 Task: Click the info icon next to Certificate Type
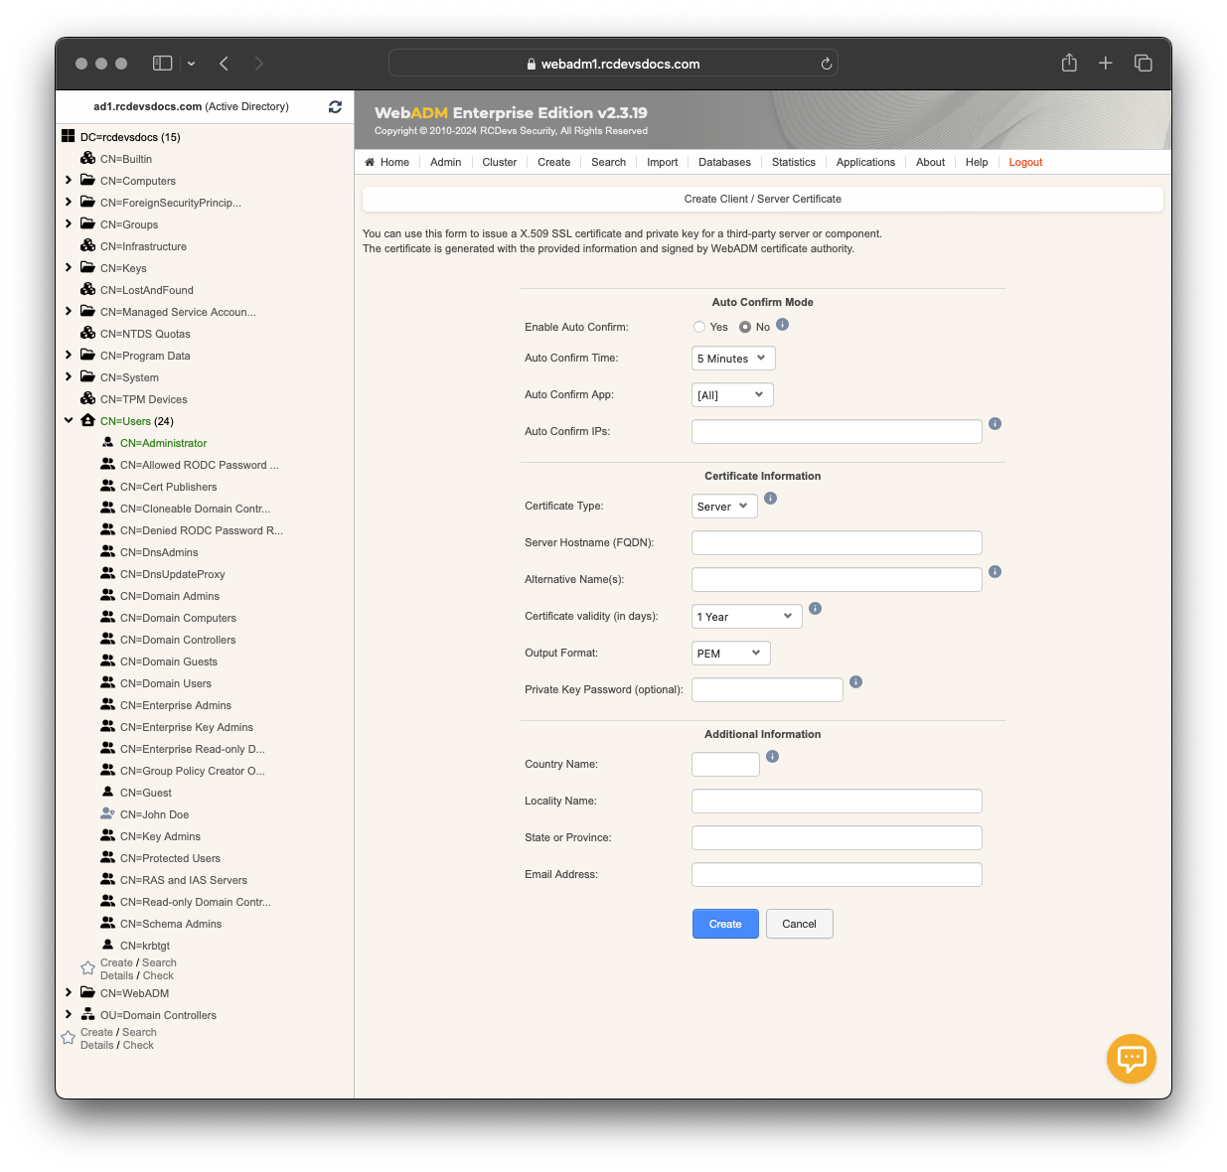(770, 499)
